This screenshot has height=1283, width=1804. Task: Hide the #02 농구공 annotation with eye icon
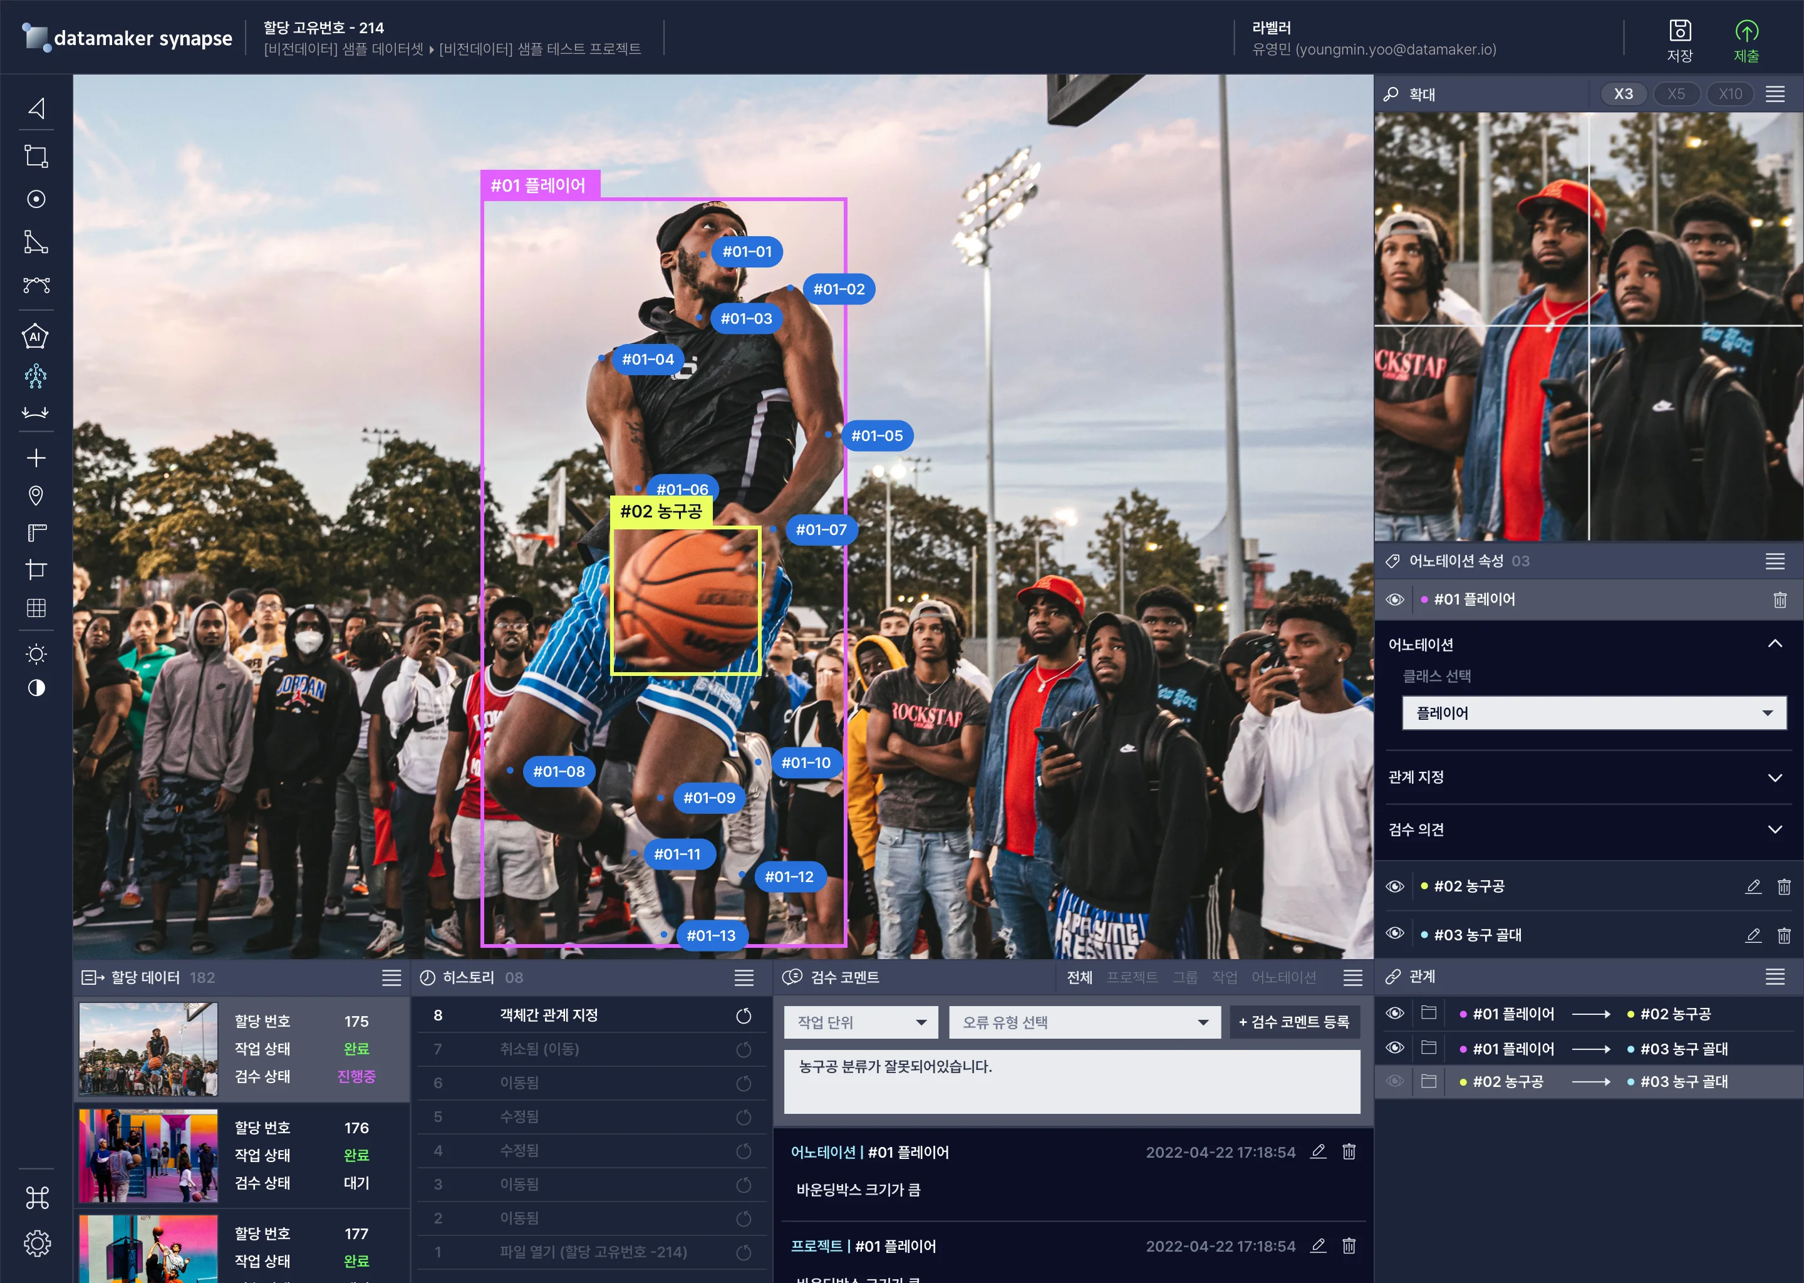pyautogui.click(x=1395, y=886)
